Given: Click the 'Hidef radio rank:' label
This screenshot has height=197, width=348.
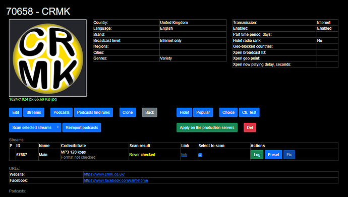Looking at the screenshot, I should [247, 40].
